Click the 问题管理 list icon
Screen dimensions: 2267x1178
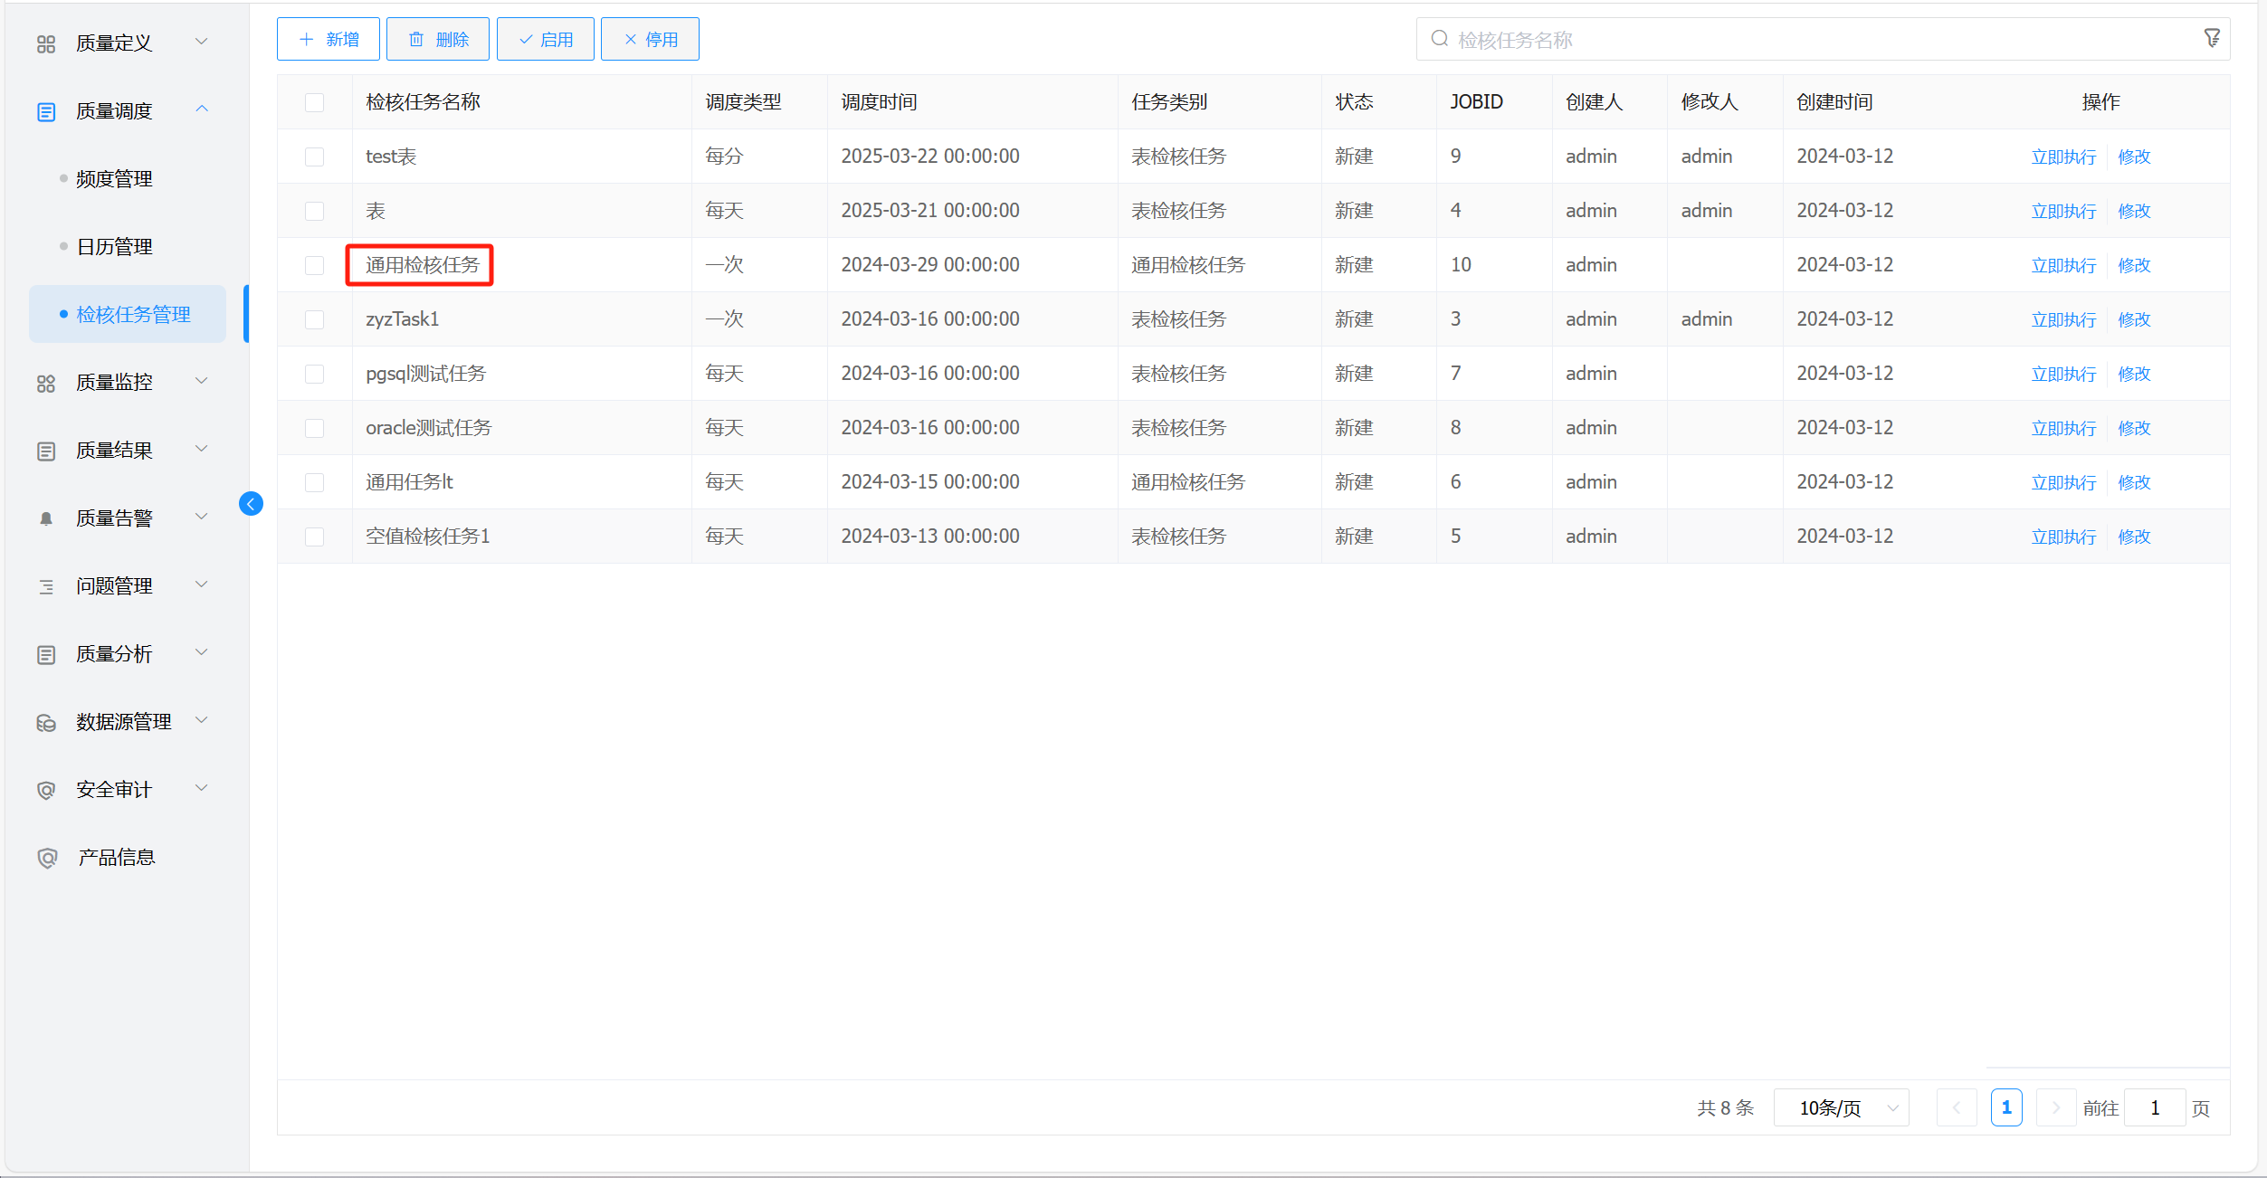pos(46,586)
